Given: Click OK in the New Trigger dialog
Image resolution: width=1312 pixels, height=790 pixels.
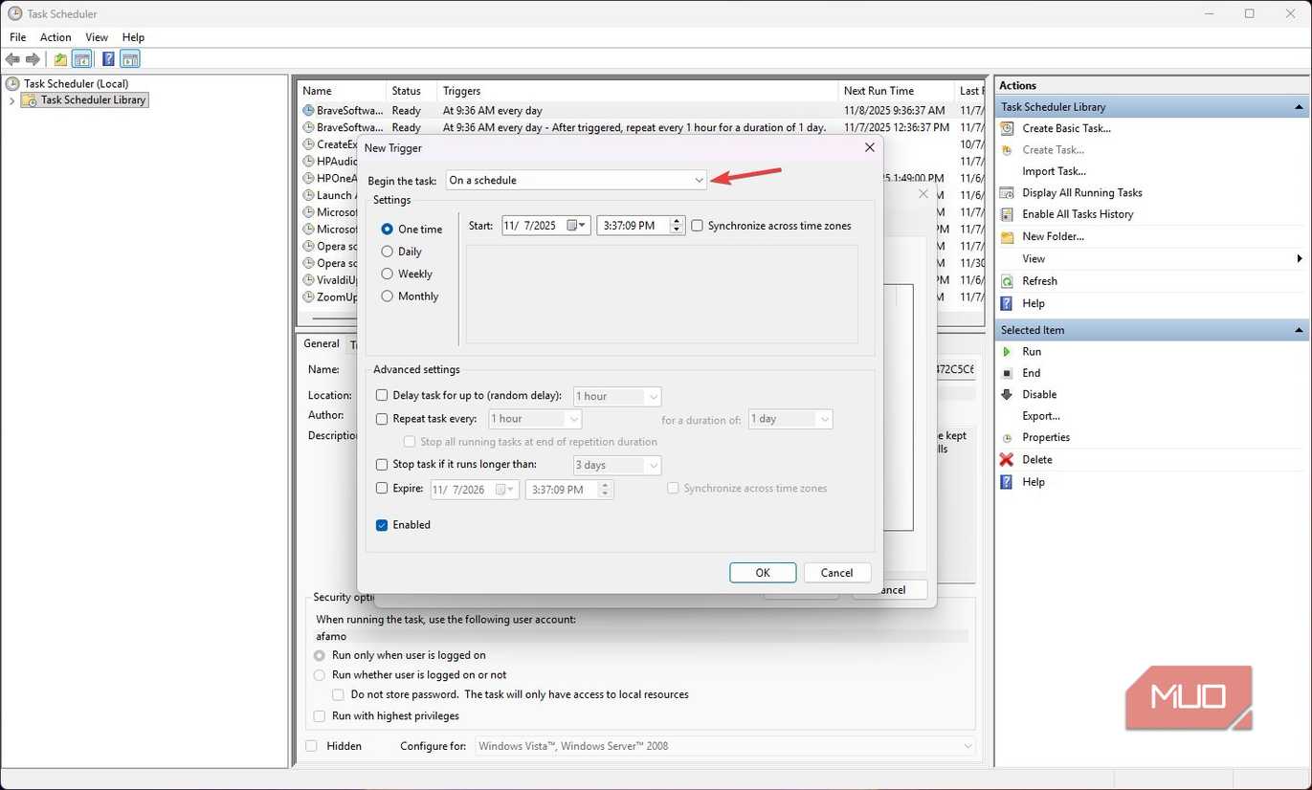Looking at the screenshot, I should [763, 573].
